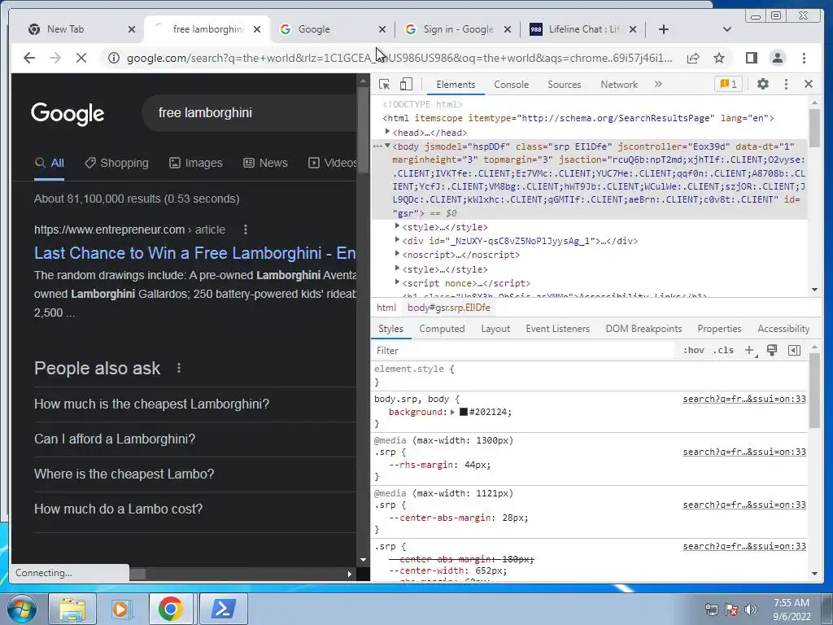Activate DevTools inspect element picker
The height and width of the screenshot is (625, 833).
384,84
